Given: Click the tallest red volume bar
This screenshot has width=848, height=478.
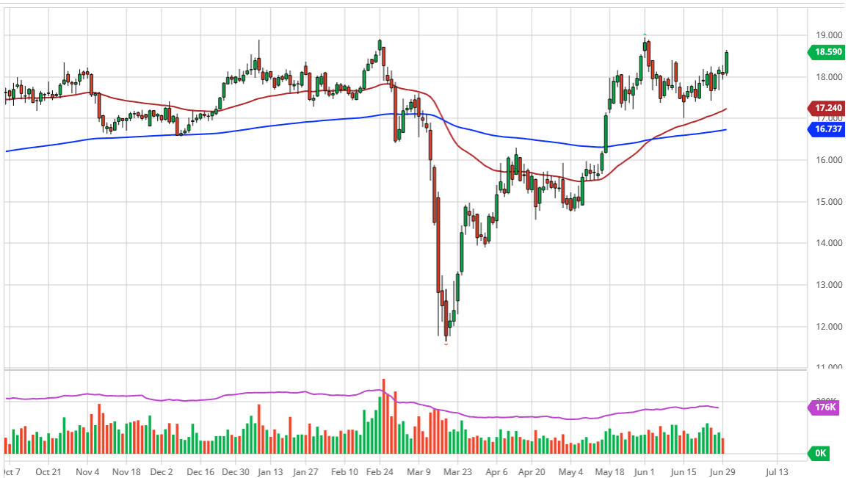Looking at the screenshot, I should click(x=383, y=416).
